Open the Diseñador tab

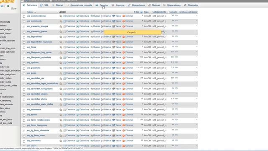click(191, 5)
